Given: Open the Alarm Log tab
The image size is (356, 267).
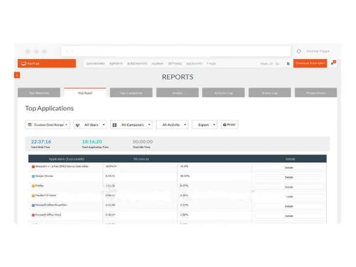Looking at the screenshot, I should tap(270, 93).
